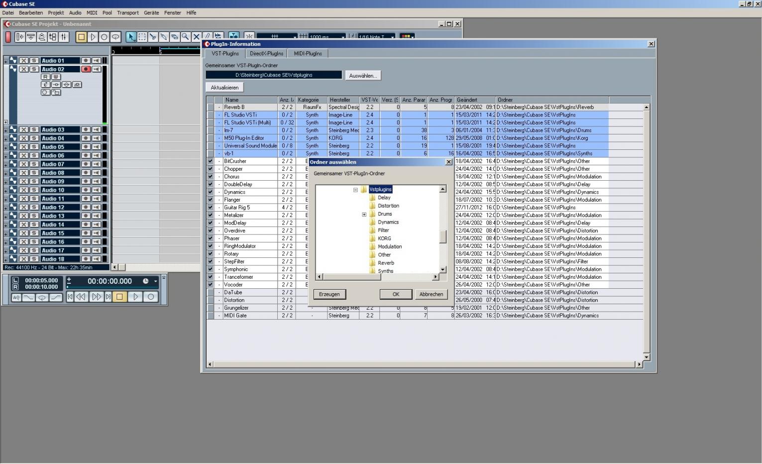
Task: Expand track Audio 03 in track list
Action: pyautogui.click(x=5, y=130)
